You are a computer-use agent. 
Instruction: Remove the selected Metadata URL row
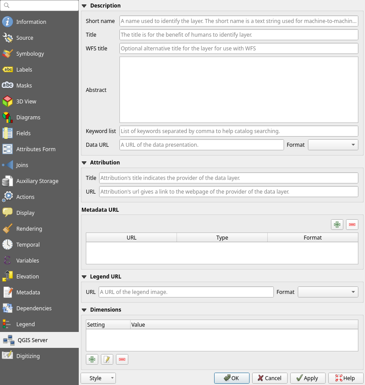click(x=352, y=225)
